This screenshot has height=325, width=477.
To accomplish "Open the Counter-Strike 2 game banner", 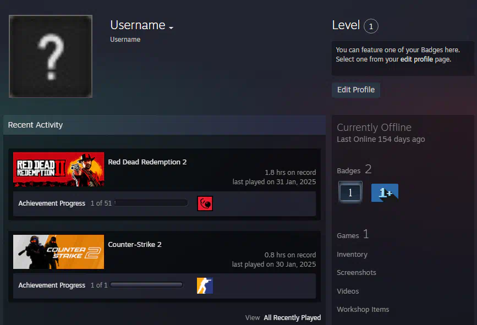I will (x=58, y=252).
